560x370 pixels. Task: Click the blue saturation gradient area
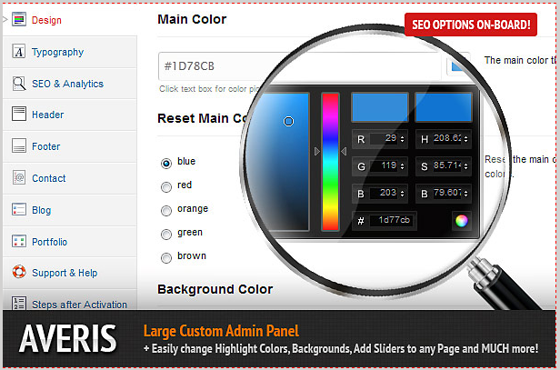coord(277,162)
